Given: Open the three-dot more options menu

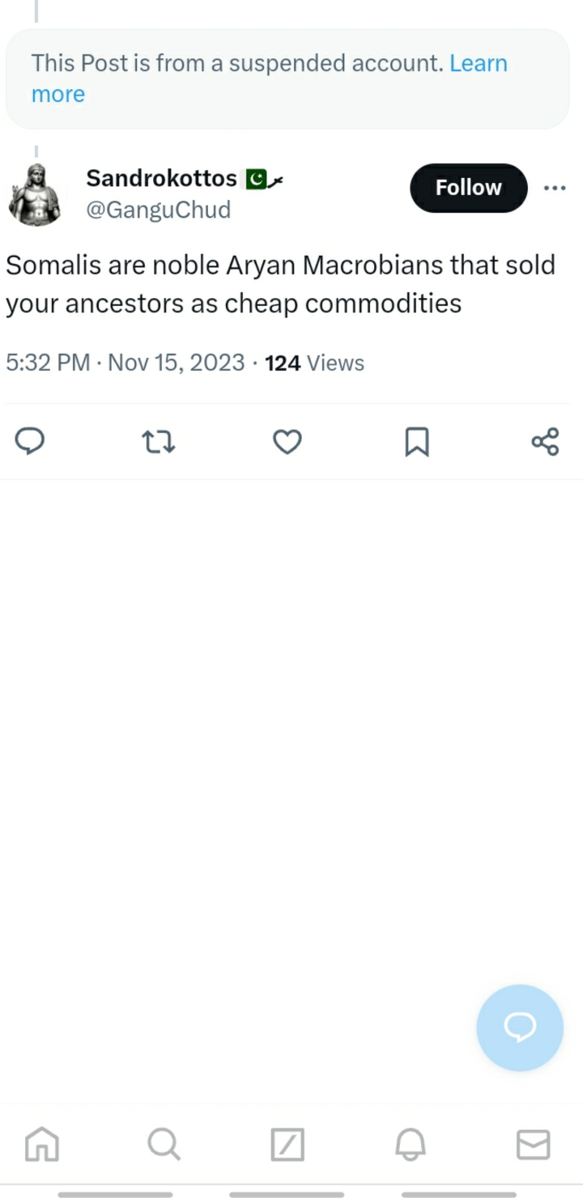Looking at the screenshot, I should (x=555, y=188).
